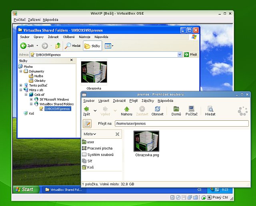
Task: Open Oblíbené menu in Explorer
Action: point(69,37)
